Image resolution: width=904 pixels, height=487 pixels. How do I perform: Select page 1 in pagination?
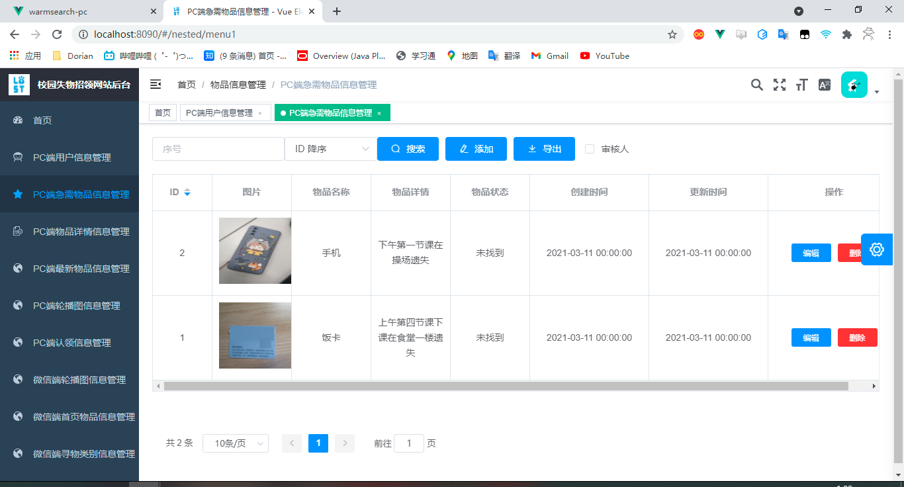point(318,443)
